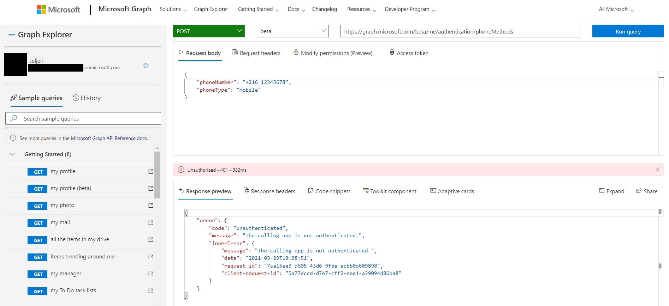Open the Changelog page
This screenshot has height=306, width=669.
[324, 9]
